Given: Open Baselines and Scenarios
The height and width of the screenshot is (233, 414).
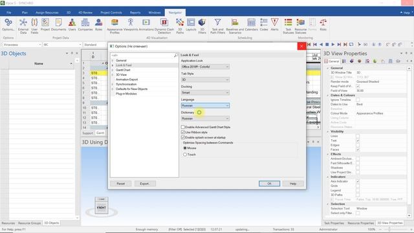Looking at the screenshot, I should click(235, 26).
